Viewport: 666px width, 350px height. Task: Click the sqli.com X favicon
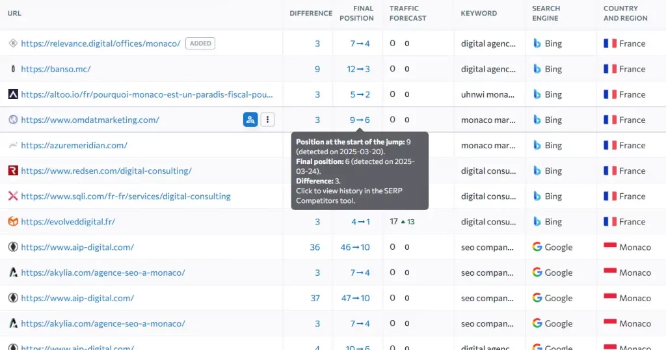click(x=13, y=196)
